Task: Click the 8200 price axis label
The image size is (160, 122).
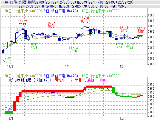Action: 151,15
